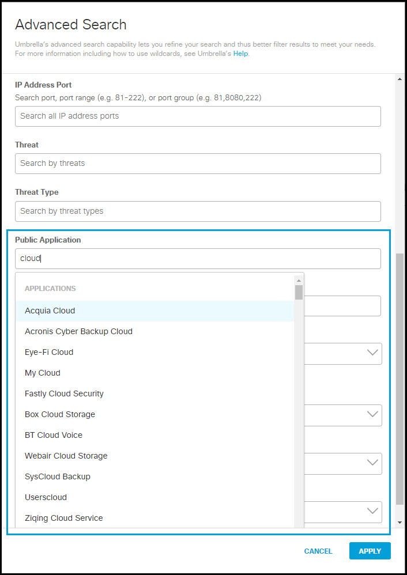Click the Apply button
Viewport: 407px width, 575px height.
(x=370, y=551)
